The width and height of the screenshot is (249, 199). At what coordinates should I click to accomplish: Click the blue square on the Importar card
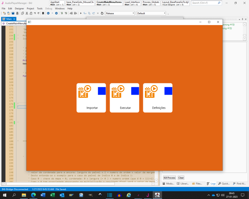click(x=102, y=91)
